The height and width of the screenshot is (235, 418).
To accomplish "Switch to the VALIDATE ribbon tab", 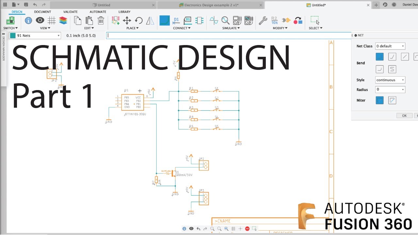I will pyautogui.click(x=70, y=12).
